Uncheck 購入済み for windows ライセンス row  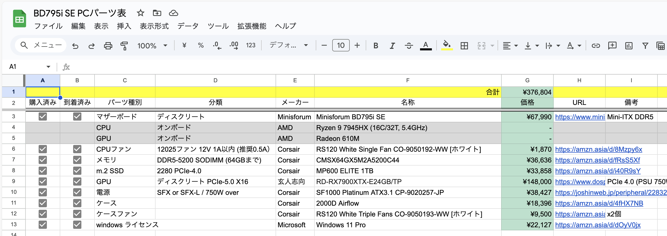tap(43, 225)
